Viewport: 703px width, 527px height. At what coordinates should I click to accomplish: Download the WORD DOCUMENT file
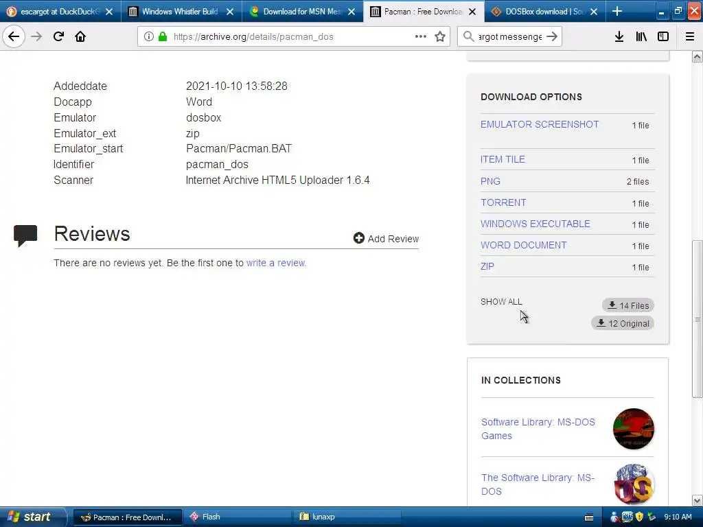pos(524,245)
